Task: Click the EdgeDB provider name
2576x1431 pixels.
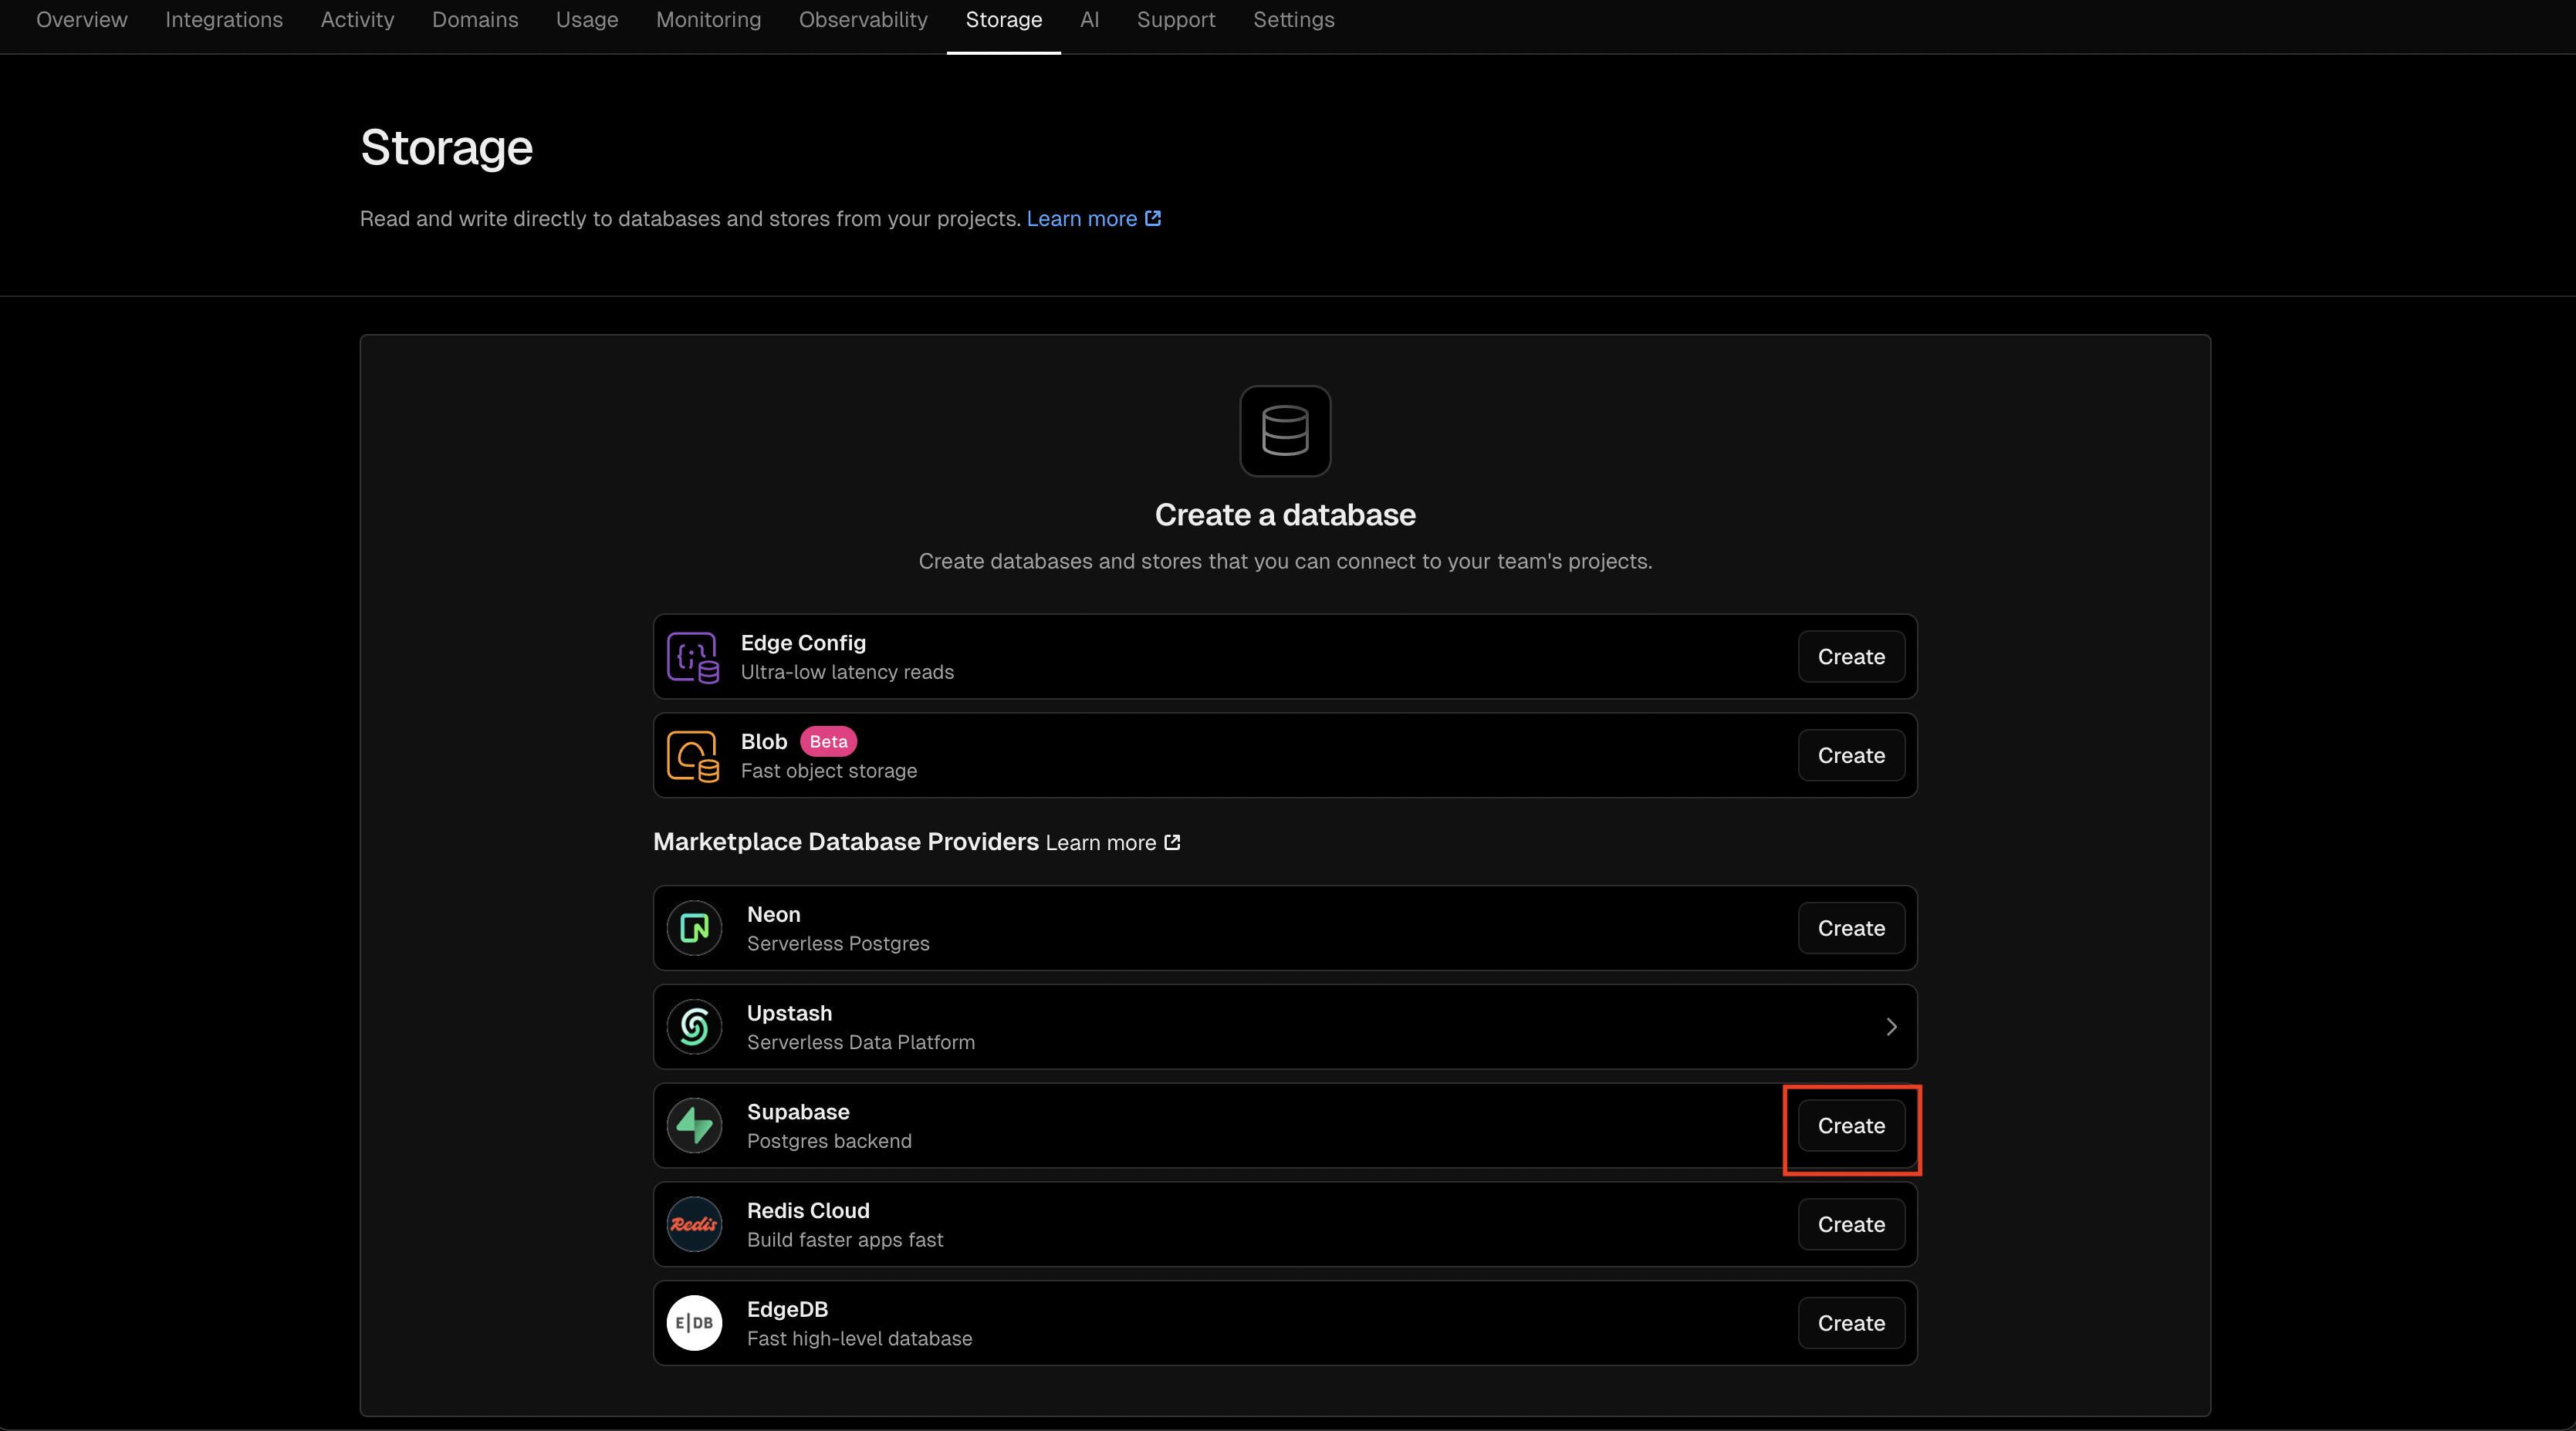Action: click(787, 1309)
